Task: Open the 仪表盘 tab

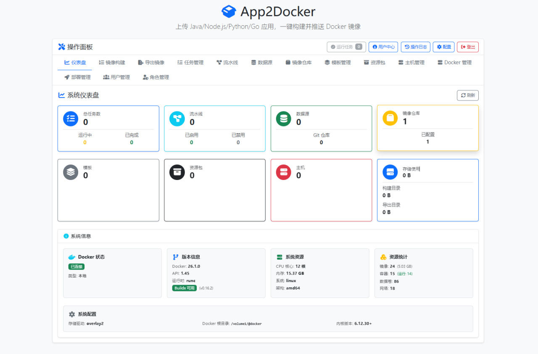Action: (75, 63)
